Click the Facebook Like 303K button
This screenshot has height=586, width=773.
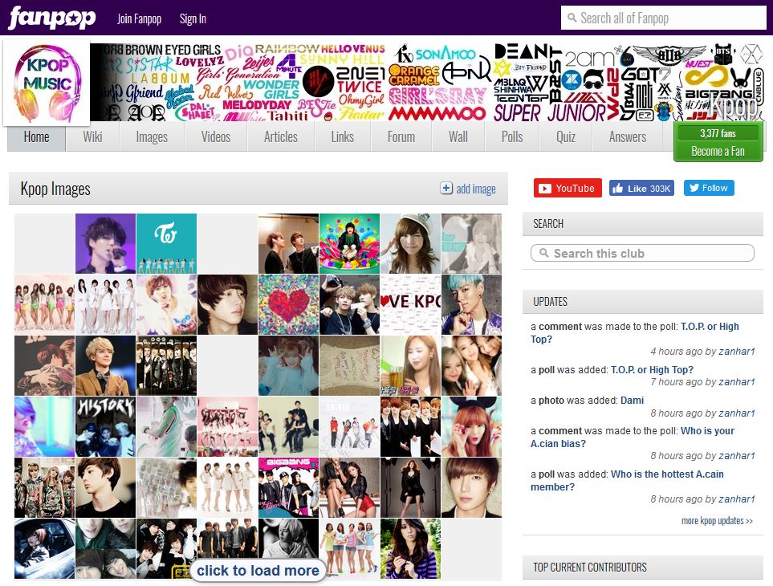(641, 189)
